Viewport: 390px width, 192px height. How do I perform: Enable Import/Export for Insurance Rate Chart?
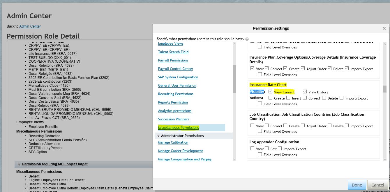click(341, 97)
